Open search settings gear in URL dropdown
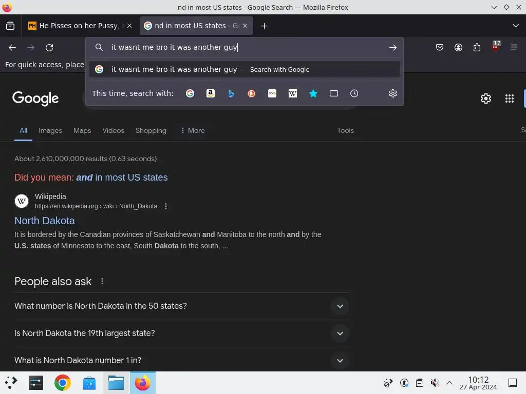This screenshot has width=526, height=394. [393, 93]
